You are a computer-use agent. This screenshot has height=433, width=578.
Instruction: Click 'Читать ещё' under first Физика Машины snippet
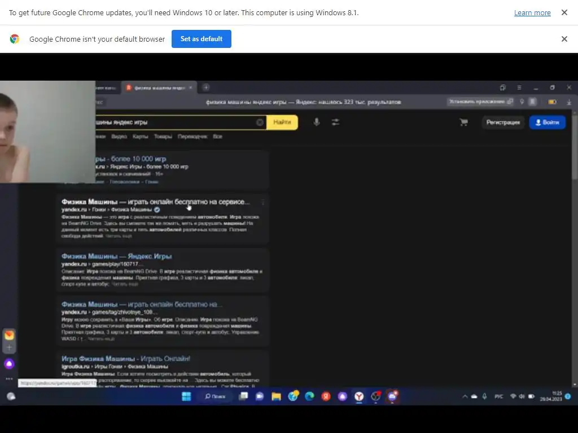pos(119,236)
